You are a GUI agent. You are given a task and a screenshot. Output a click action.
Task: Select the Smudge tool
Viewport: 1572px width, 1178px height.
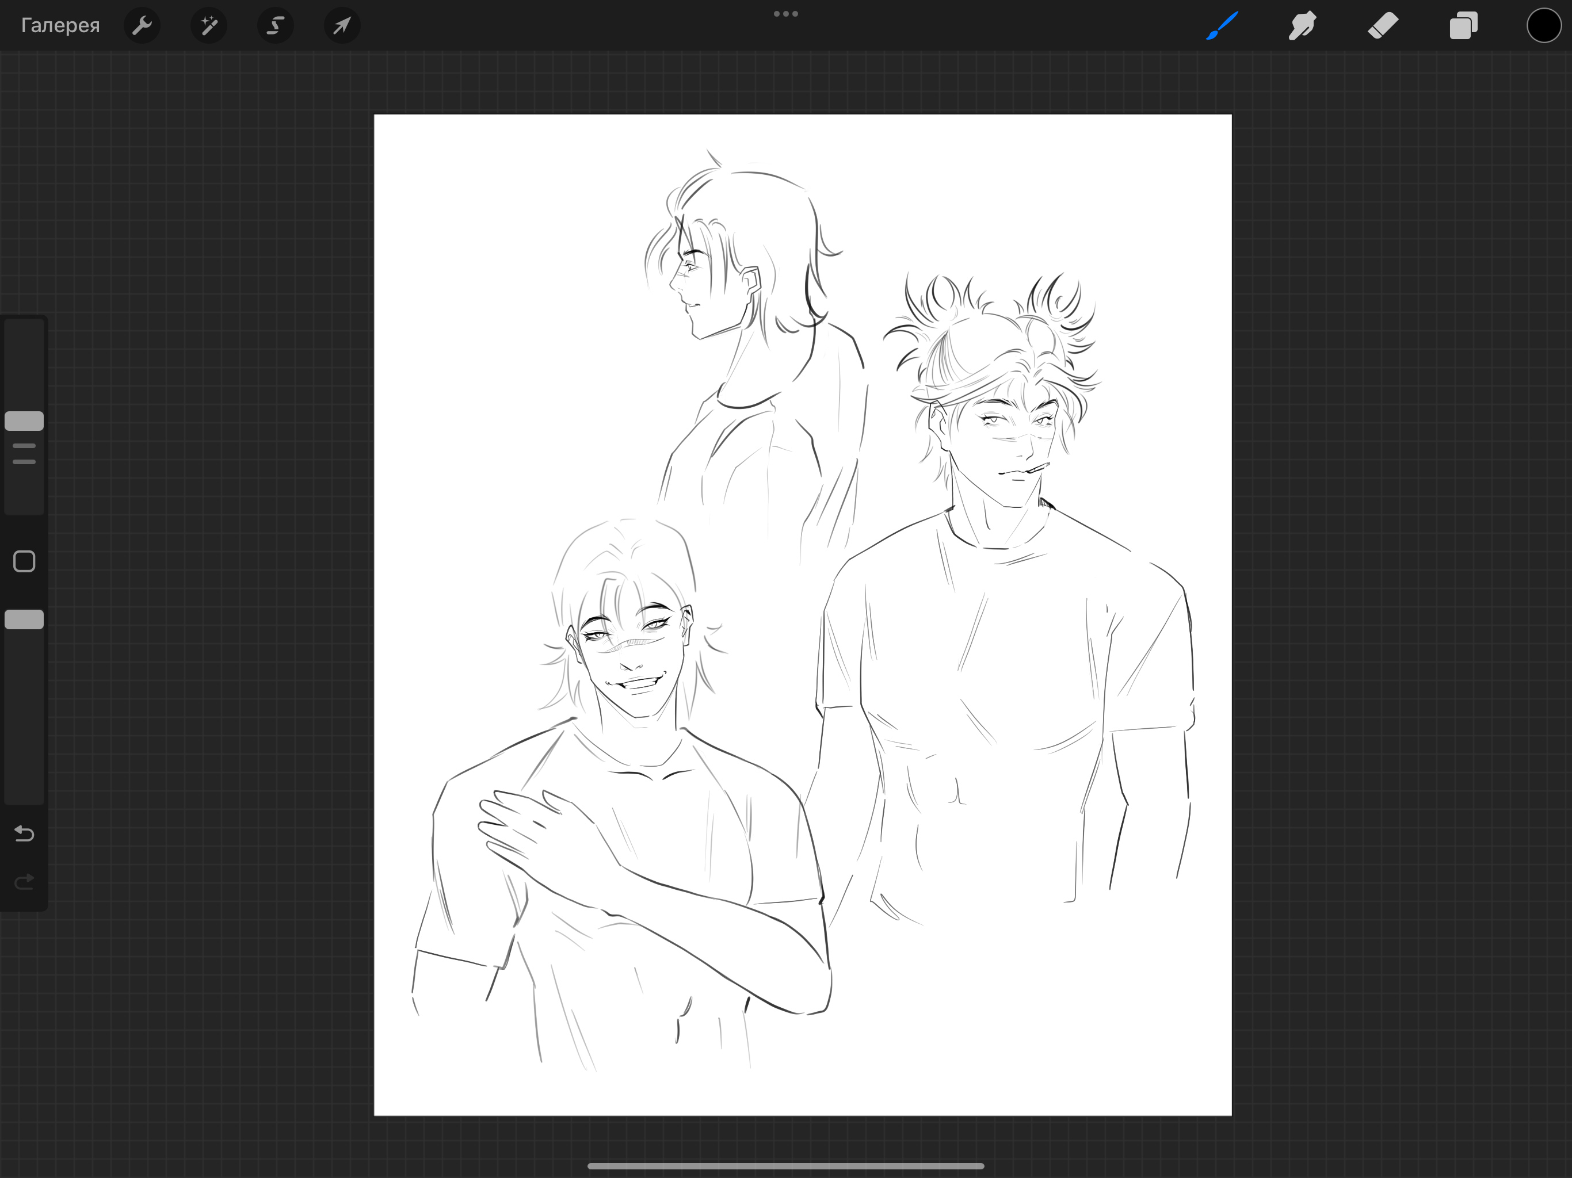tap(1302, 25)
